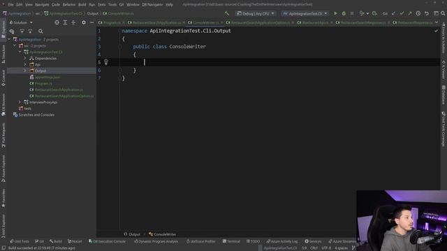Open TODO tool window
Viewport: 447px width, 251px height.
tap(253, 241)
